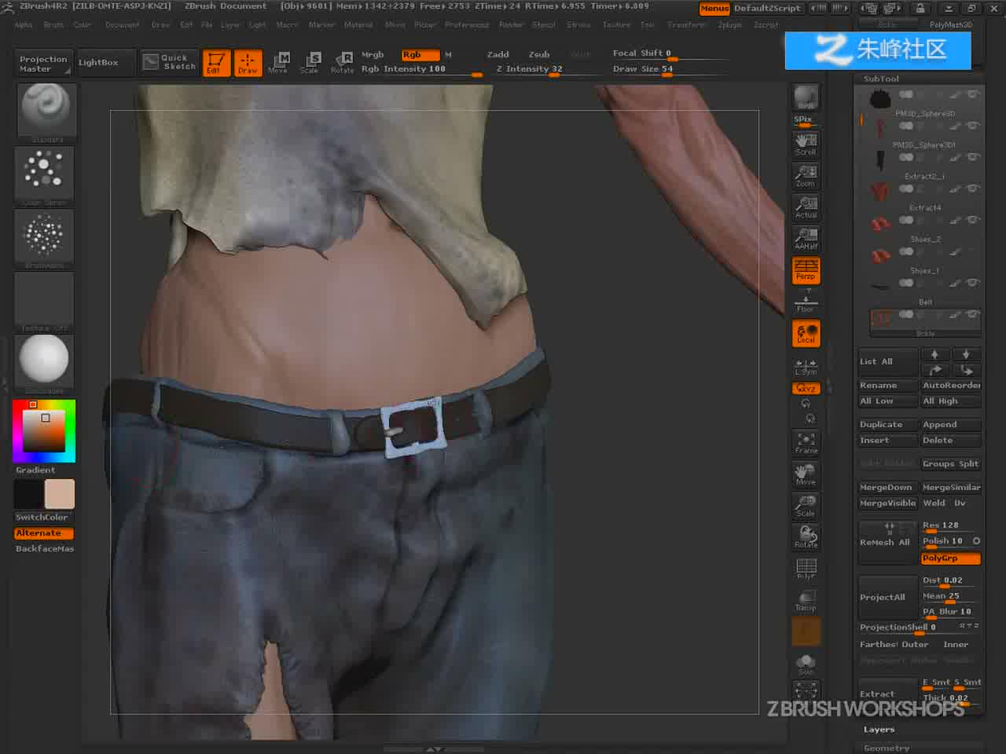Open the Brush menu
The image size is (1006, 754).
click(53, 24)
